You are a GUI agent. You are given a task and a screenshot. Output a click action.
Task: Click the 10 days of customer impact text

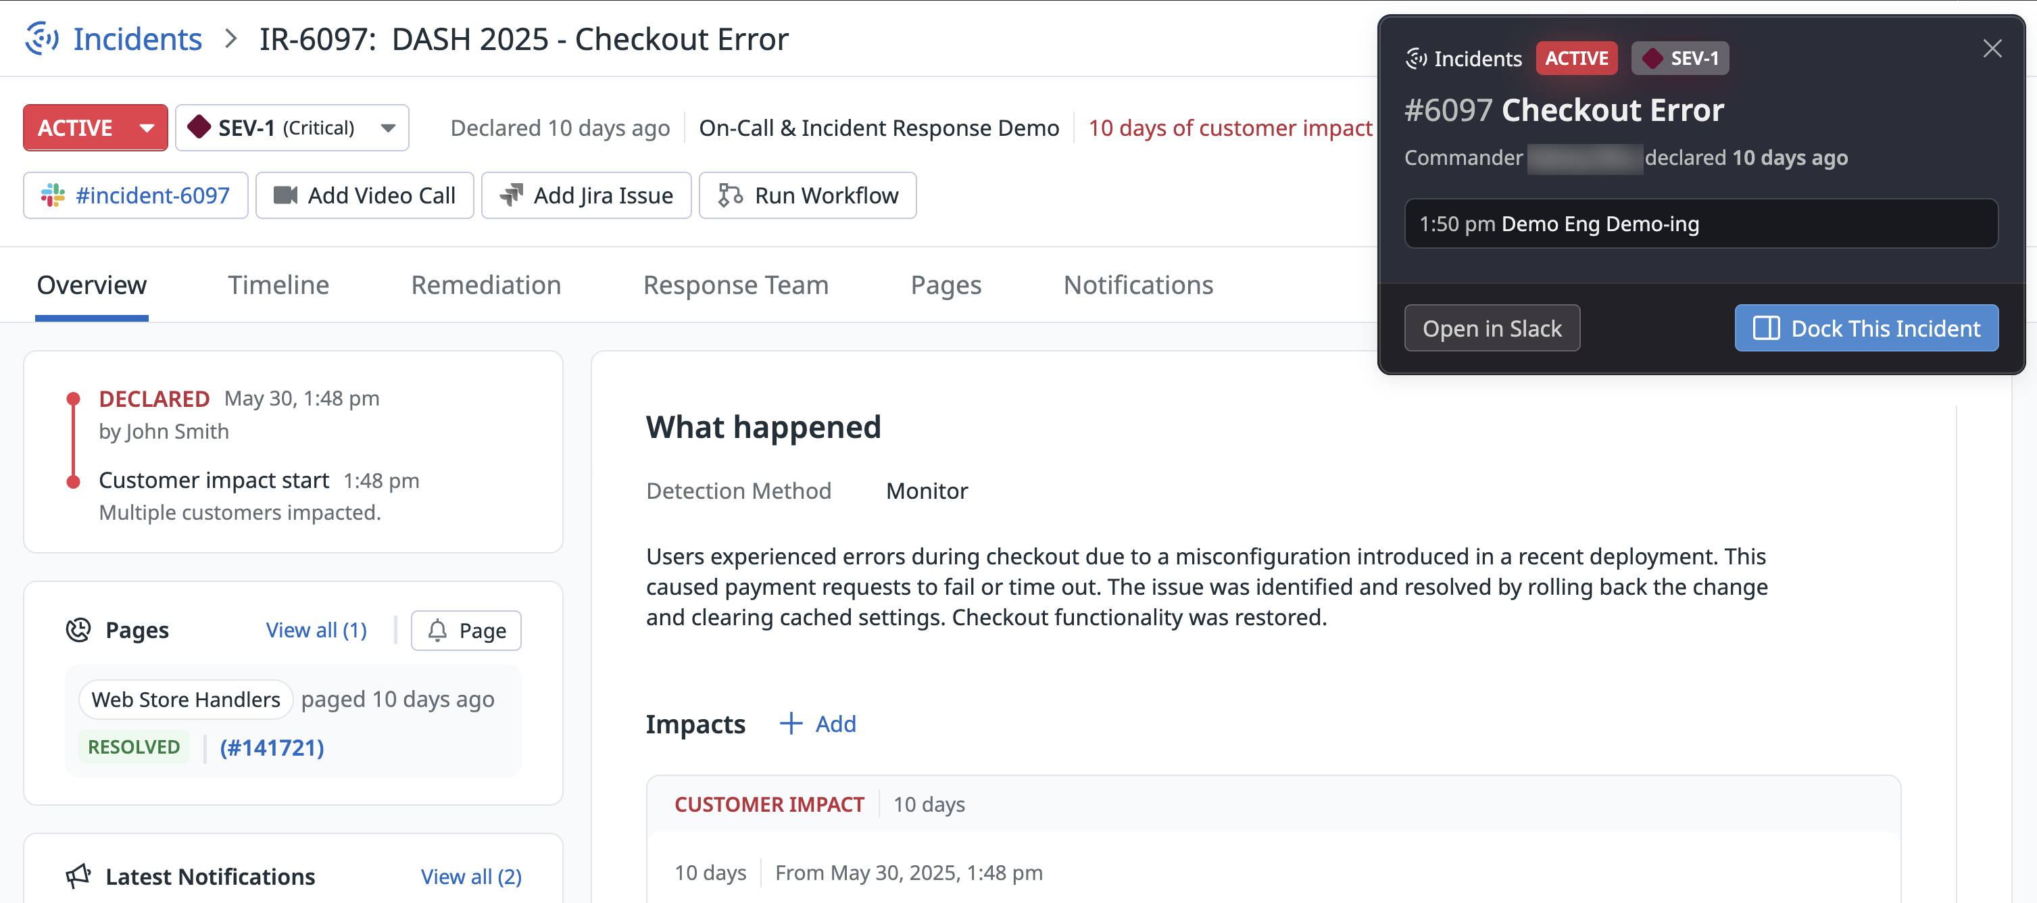tap(1231, 127)
